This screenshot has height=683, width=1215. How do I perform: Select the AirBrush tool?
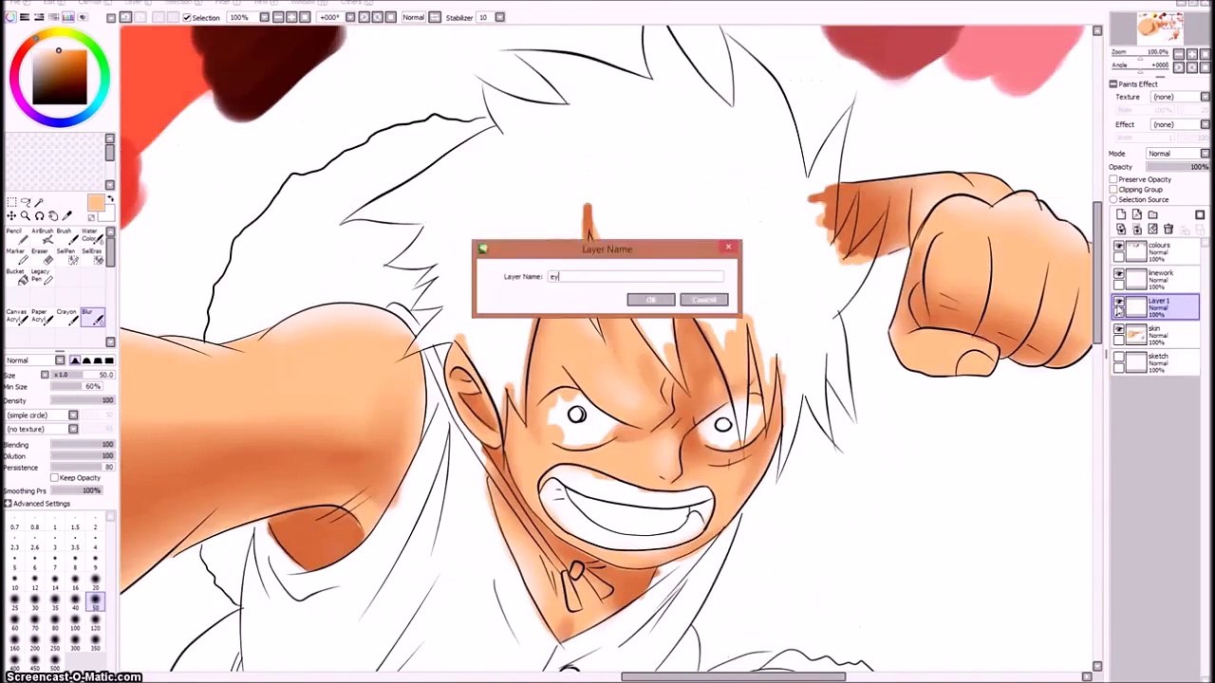(41, 237)
